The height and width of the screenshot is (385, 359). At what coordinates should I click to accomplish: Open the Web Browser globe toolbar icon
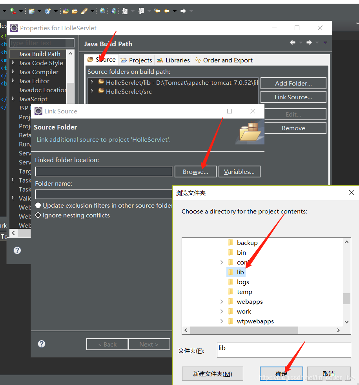click(102, 11)
